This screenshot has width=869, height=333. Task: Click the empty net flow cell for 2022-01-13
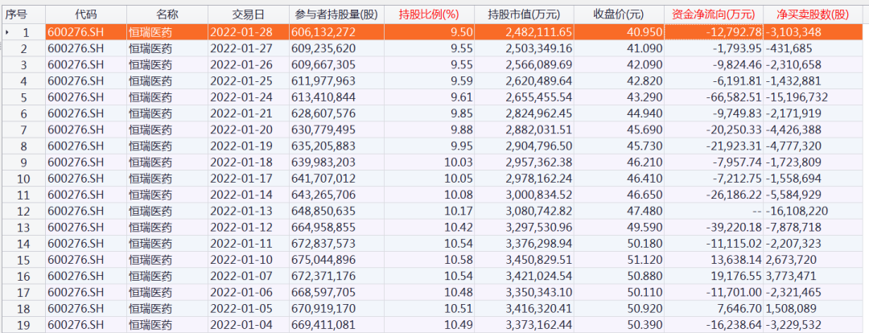tap(713, 211)
